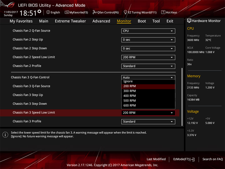225x169 pixels.
Task: Collapse Chassis Fan 3 Speed Low Limit dropdown
Action: (148, 113)
